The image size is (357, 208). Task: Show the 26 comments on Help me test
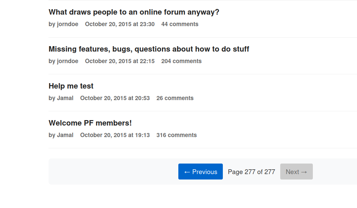pos(175,98)
